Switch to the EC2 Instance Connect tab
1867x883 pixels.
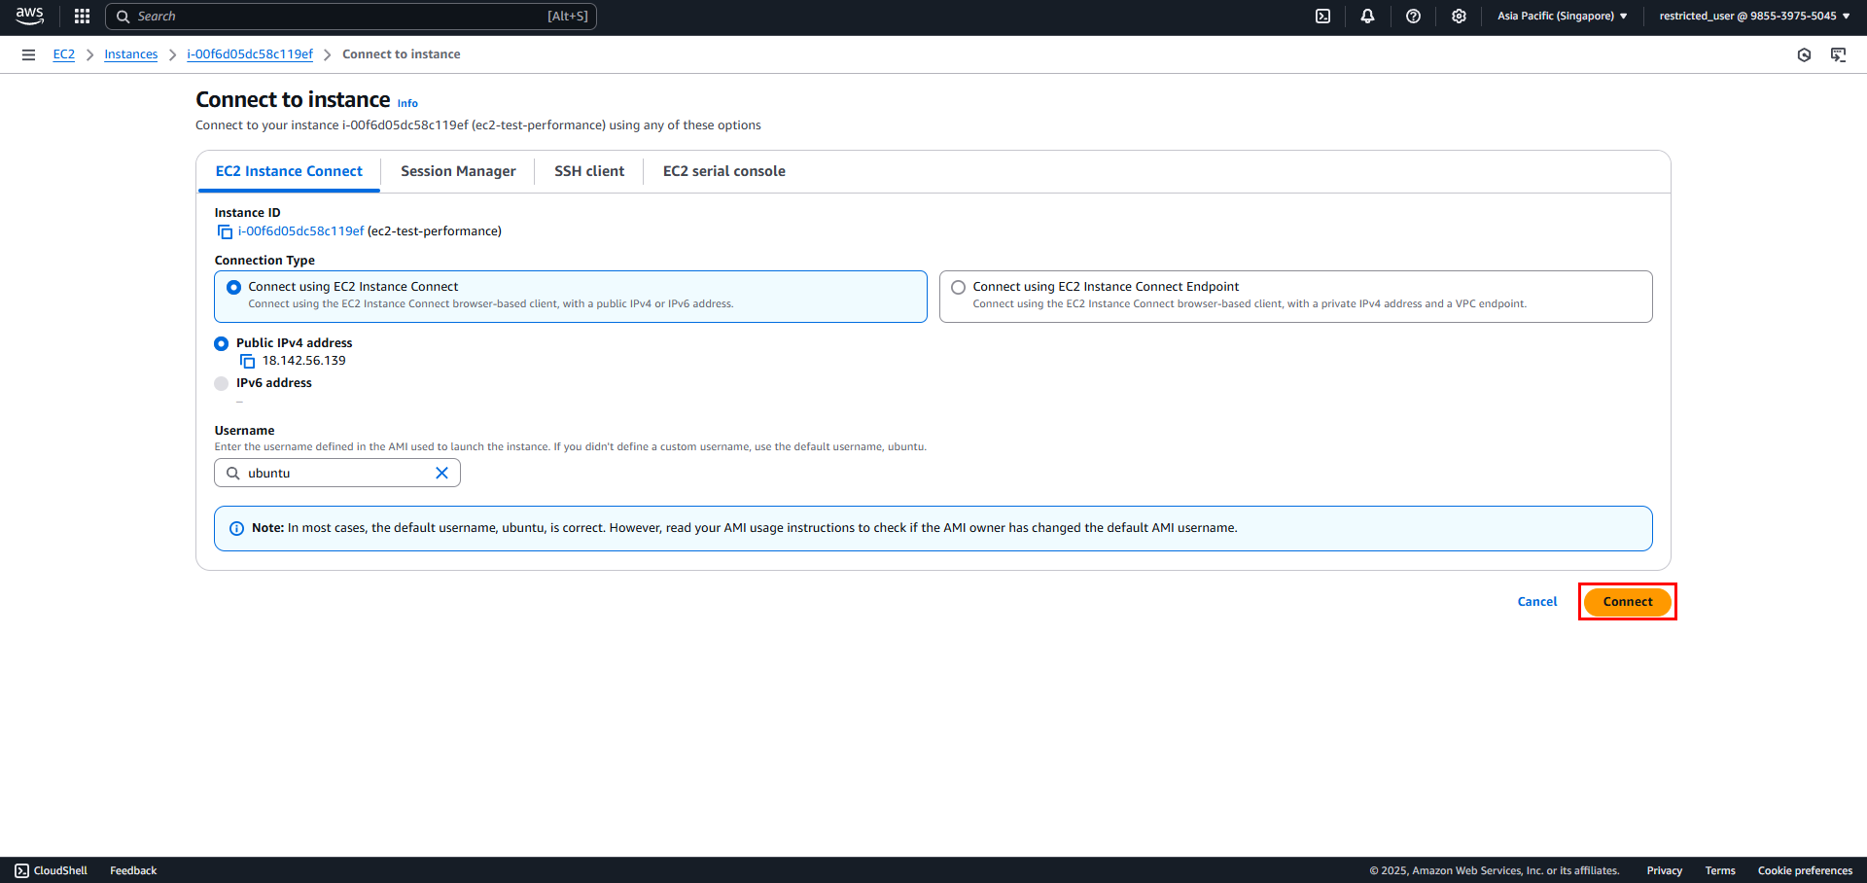pos(289,171)
